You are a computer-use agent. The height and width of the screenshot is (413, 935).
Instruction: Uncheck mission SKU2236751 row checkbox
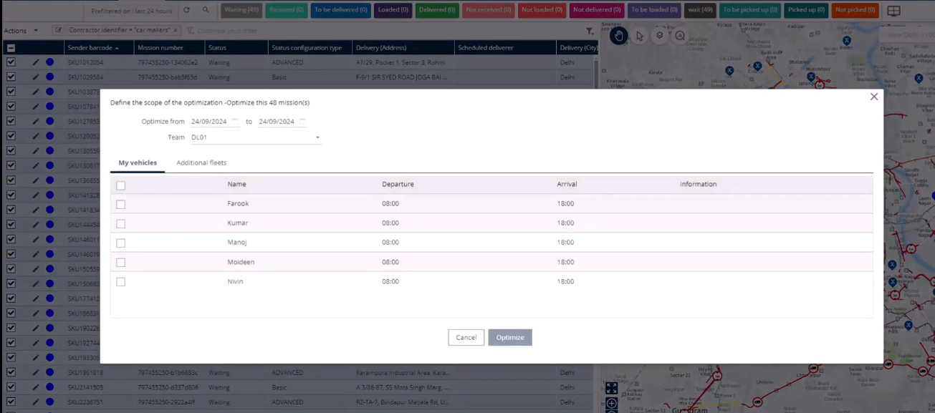[x=11, y=402]
